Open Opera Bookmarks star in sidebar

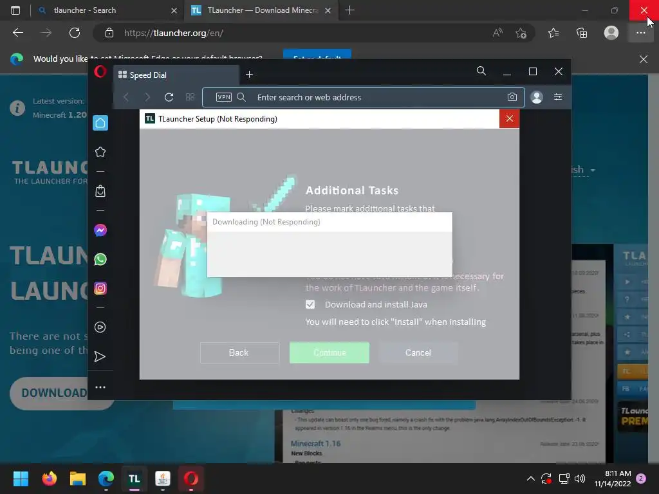point(100,152)
